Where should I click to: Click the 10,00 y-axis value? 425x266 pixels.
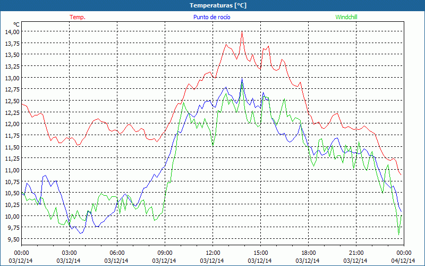point(12,216)
